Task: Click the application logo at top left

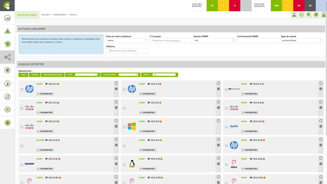Action: pyautogui.click(x=7, y=5)
